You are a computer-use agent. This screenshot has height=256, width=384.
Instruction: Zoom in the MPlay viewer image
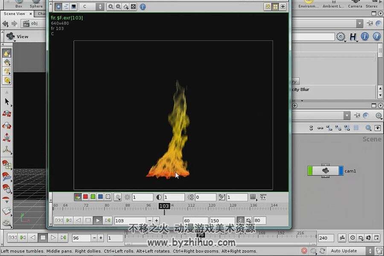click(111, 6)
